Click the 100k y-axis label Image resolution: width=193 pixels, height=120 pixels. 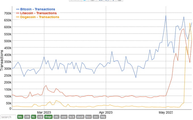tap(8, 96)
